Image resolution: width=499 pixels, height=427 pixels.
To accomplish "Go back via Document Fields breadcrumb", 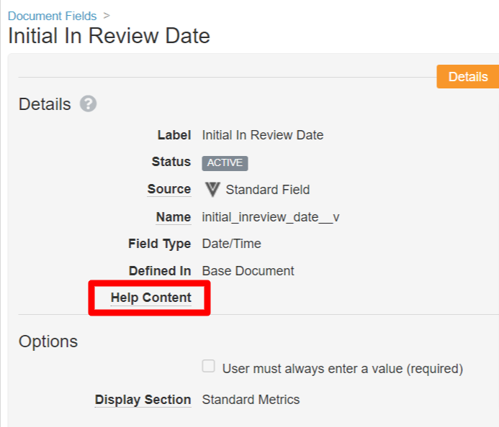I will click(x=52, y=15).
